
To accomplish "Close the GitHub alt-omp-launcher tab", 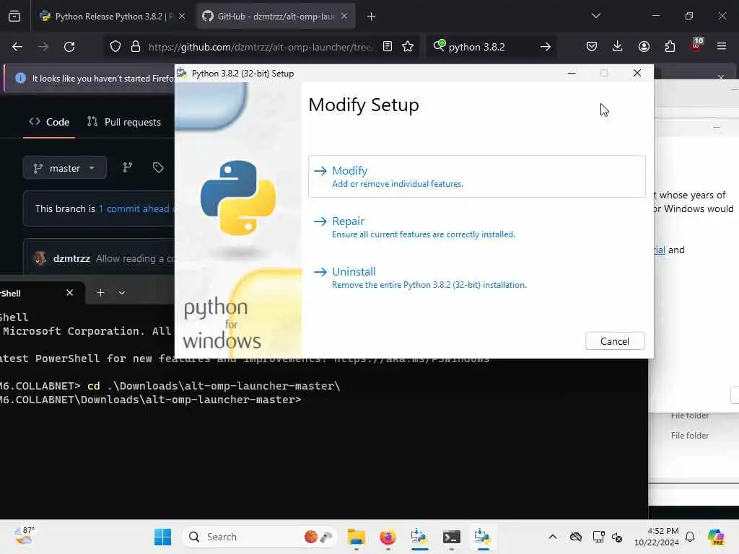I will coord(344,16).
